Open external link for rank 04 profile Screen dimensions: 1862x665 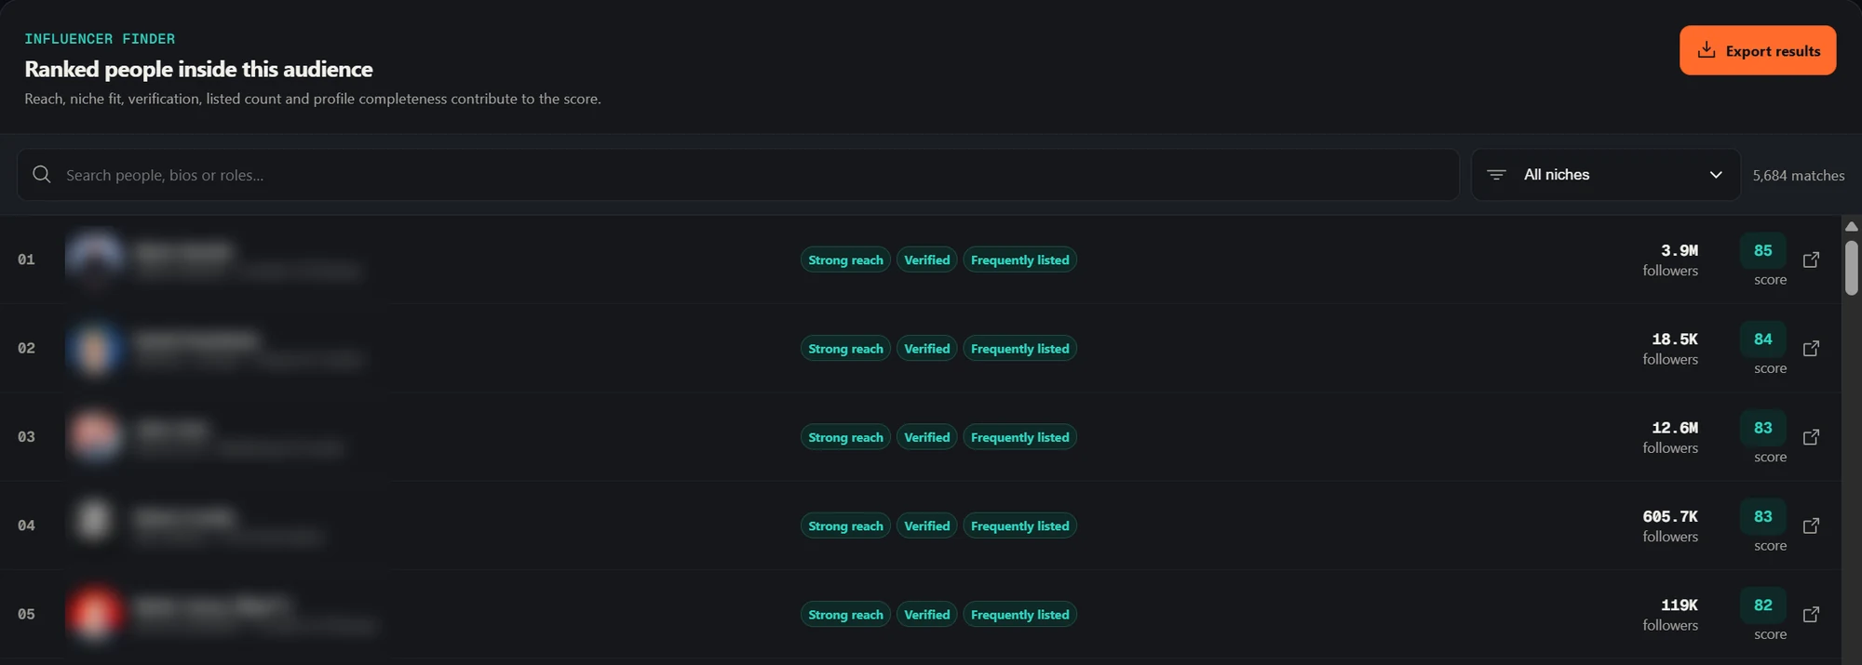pyautogui.click(x=1811, y=525)
